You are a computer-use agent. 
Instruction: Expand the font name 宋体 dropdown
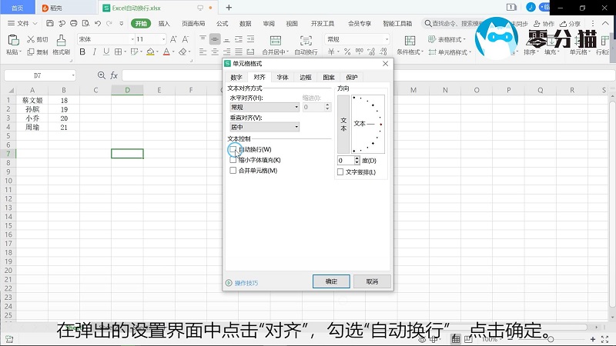coord(131,39)
